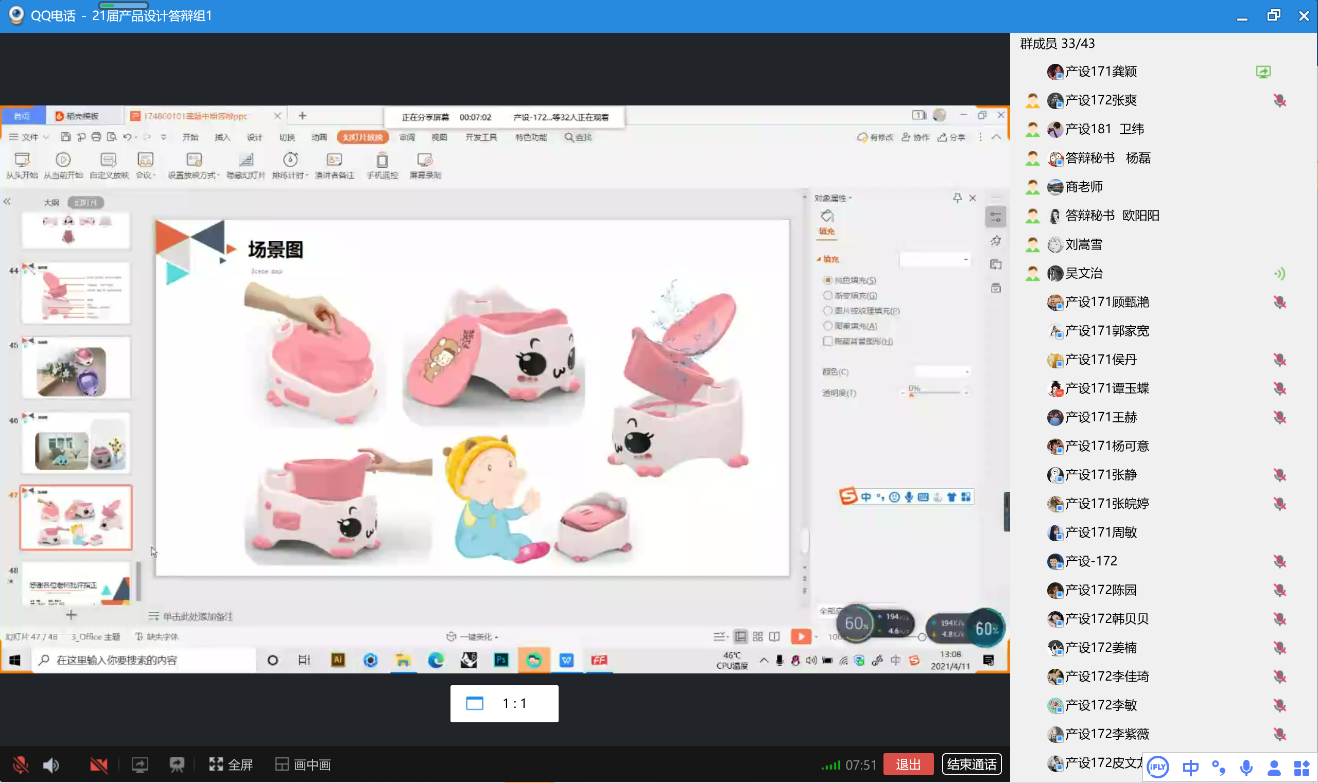Click the 1:1 original size button

[x=504, y=703]
